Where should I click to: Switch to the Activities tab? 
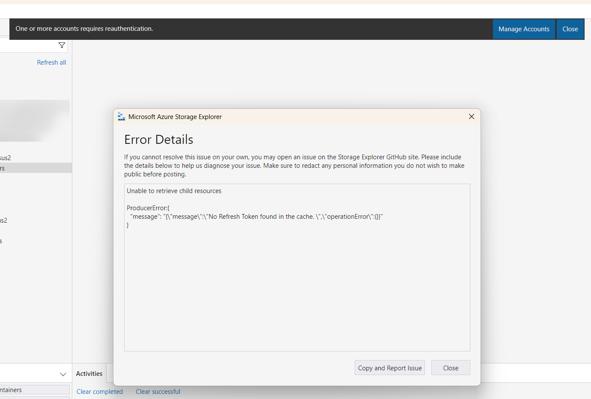[89, 374]
